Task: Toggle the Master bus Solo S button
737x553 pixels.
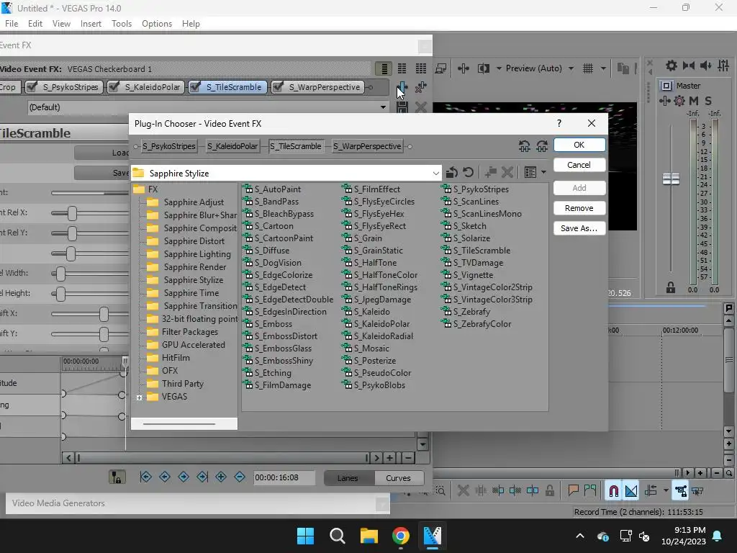Action: tap(708, 101)
